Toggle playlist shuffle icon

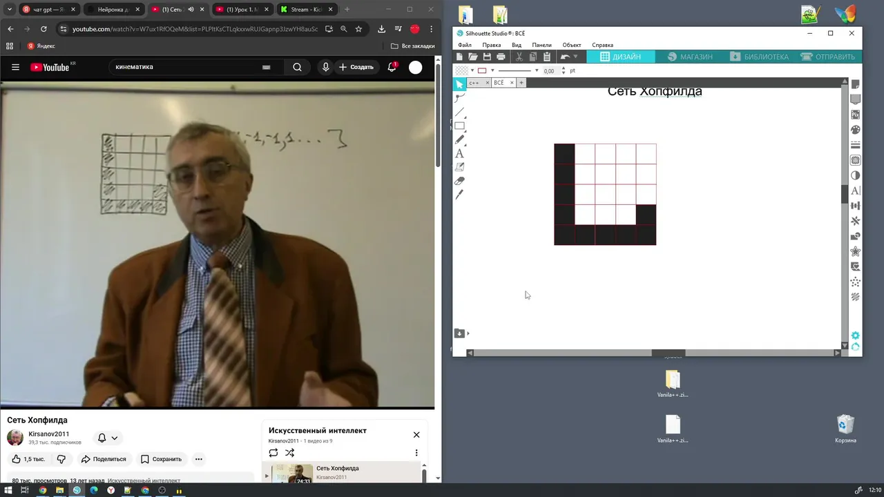pyautogui.click(x=290, y=453)
